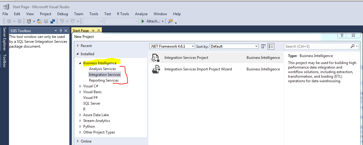363x145 pixels.
Task: Click the Redo toolbar icon
Action: tap(73, 21)
